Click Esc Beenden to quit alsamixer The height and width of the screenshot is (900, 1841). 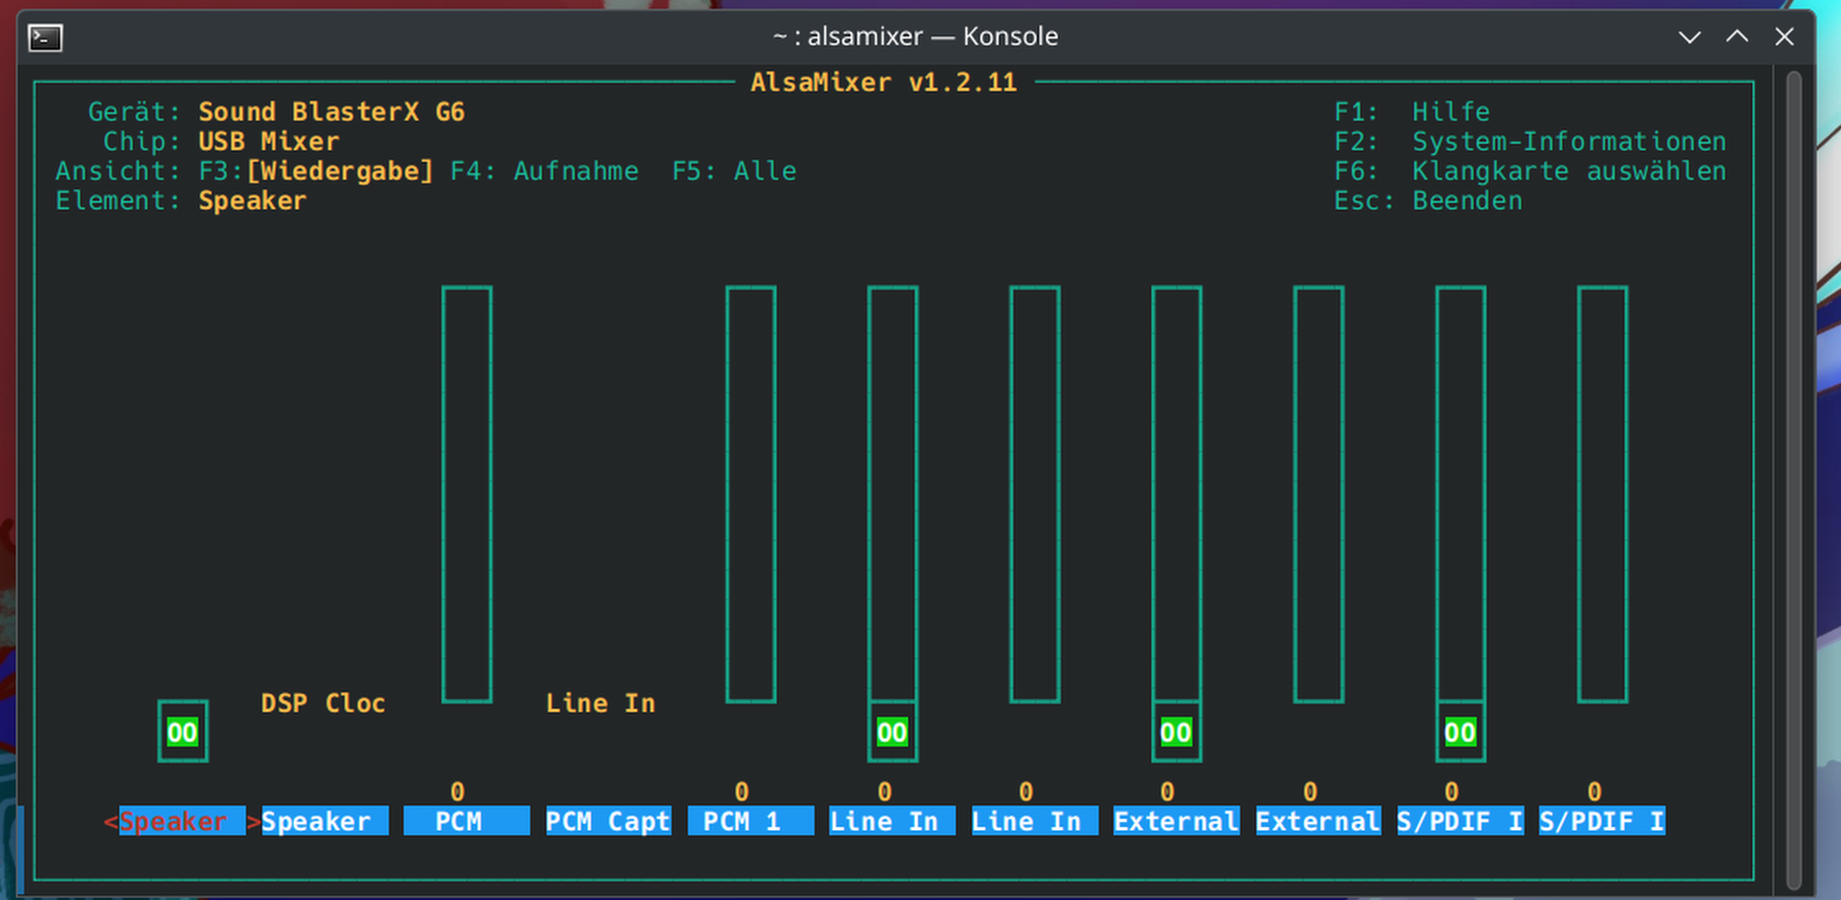tap(1428, 200)
